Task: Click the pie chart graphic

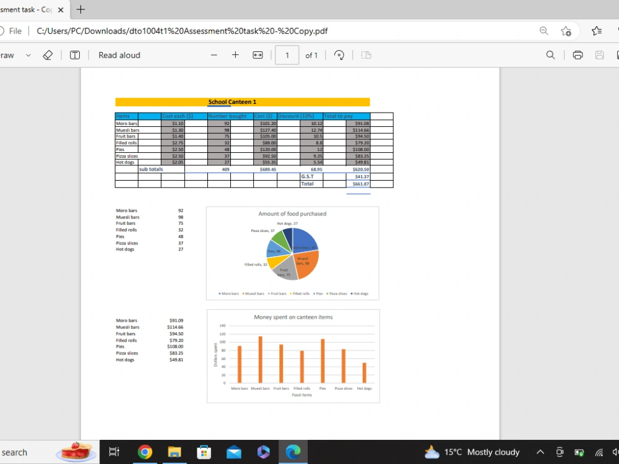Action: point(293,254)
